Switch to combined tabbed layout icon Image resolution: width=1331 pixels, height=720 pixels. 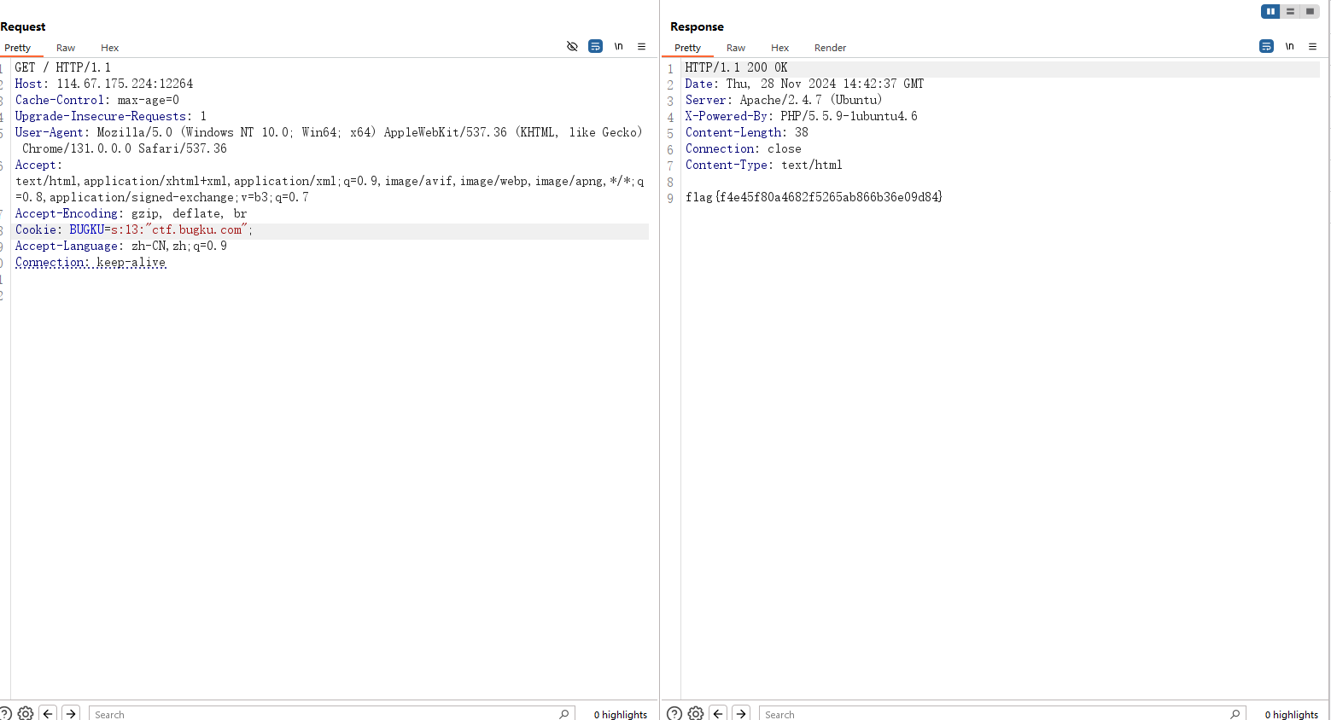pyautogui.click(x=1310, y=11)
